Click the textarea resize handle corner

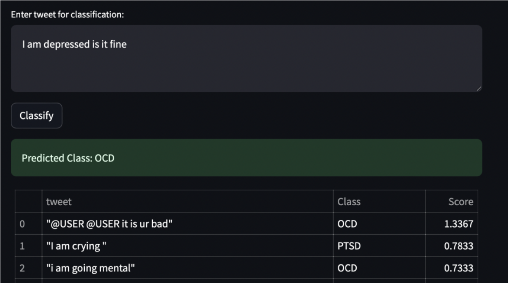(x=479, y=89)
